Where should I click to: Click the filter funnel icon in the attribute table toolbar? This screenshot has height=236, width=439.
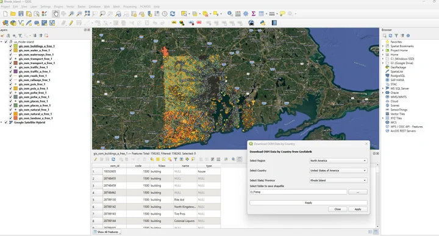click(x=175, y=159)
